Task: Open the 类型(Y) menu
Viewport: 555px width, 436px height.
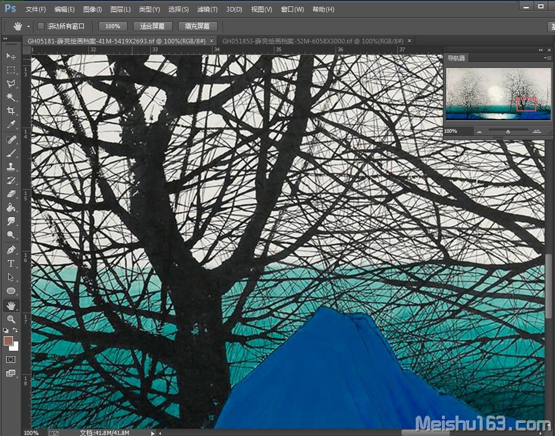Action: pyautogui.click(x=149, y=9)
